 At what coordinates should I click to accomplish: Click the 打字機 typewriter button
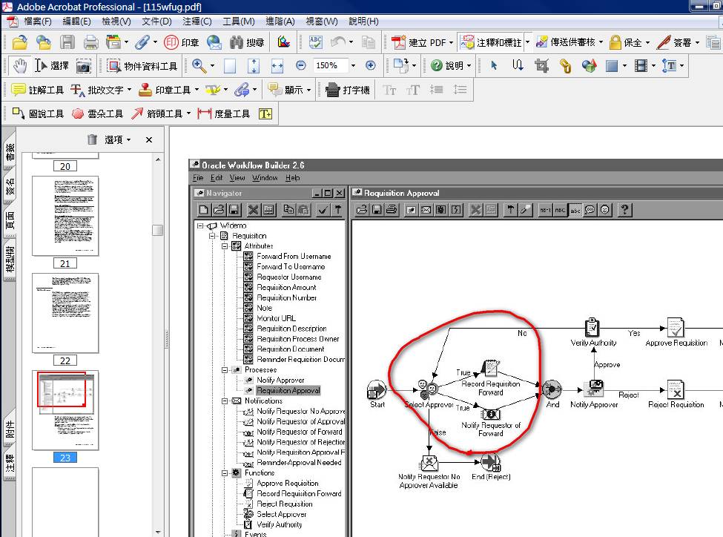click(348, 90)
